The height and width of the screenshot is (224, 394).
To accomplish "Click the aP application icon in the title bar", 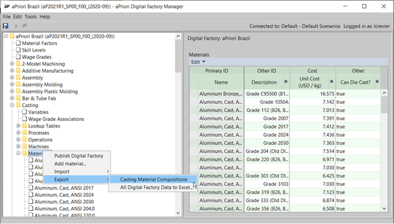I will click(x=7, y=6).
